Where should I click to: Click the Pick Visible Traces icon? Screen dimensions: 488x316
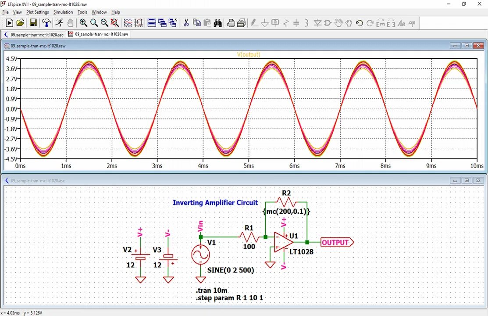[128, 23]
